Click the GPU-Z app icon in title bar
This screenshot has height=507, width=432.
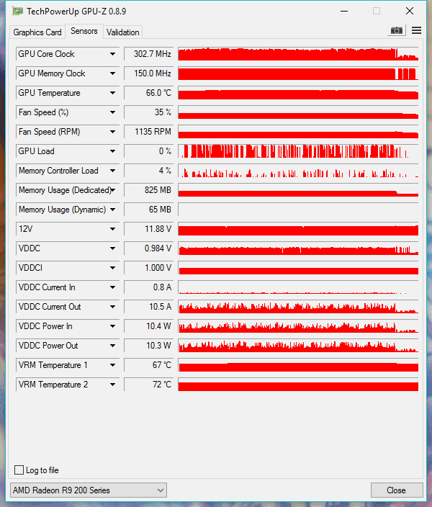[x=17, y=12]
